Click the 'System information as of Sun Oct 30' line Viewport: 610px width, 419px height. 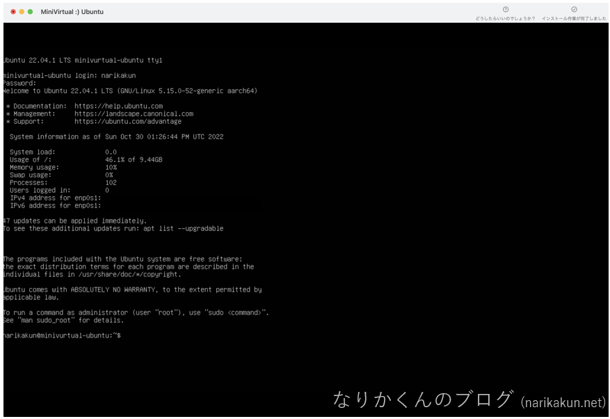pyautogui.click(x=117, y=136)
